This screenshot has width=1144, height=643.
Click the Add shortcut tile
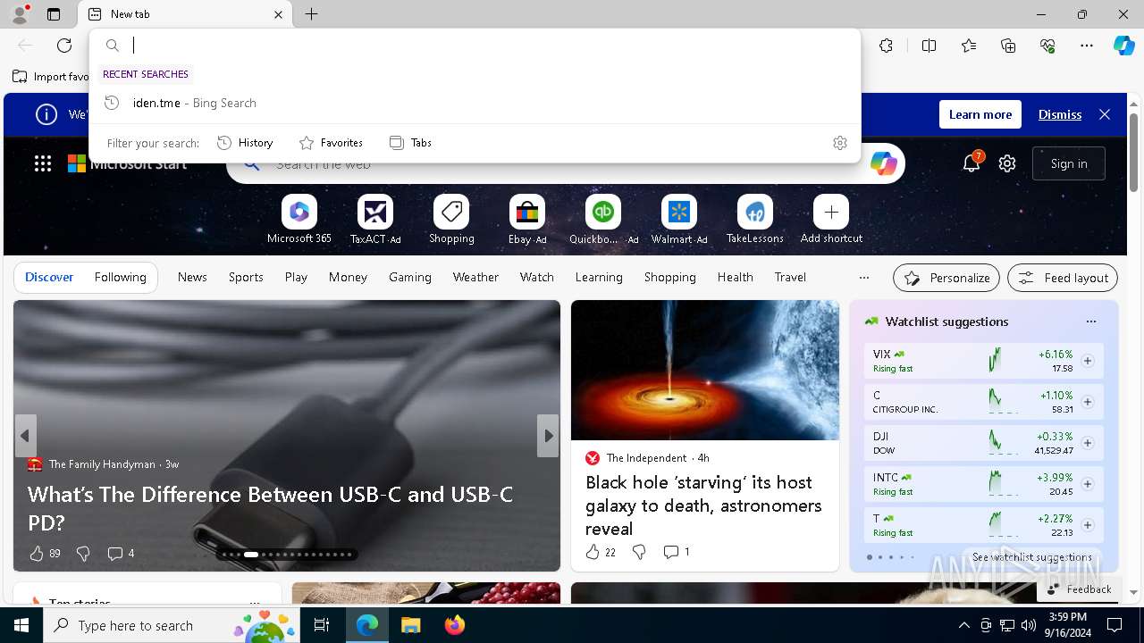(x=831, y=220)
